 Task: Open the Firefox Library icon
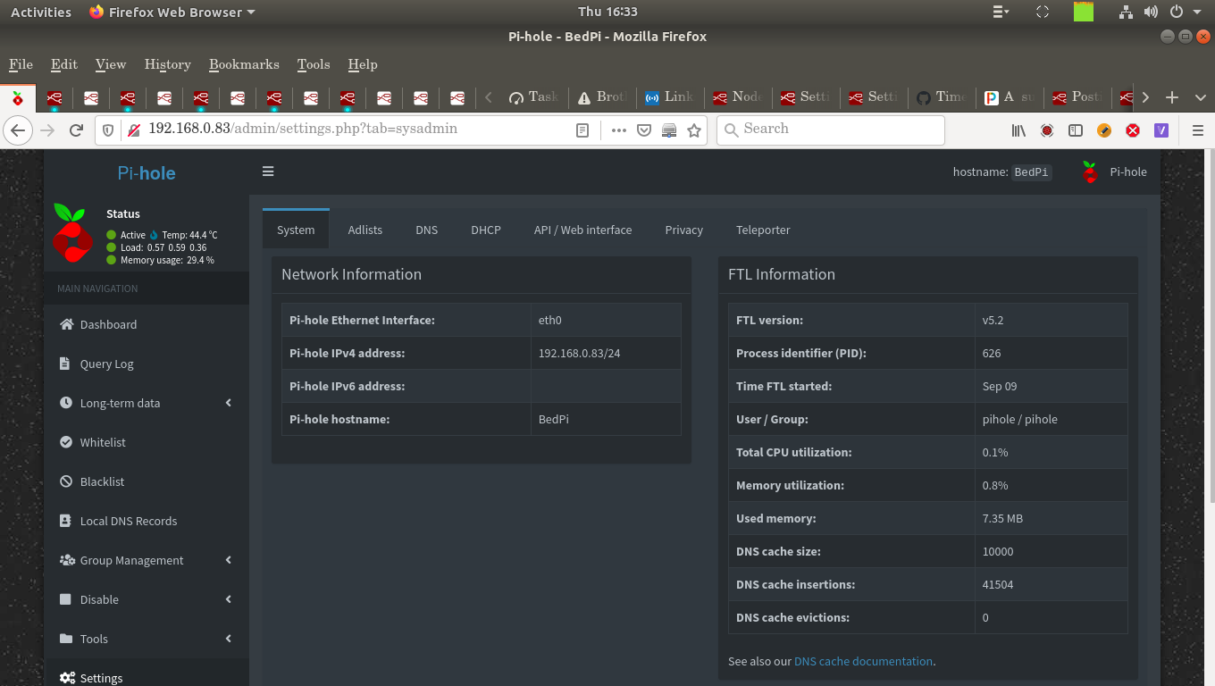click(1018, 130)
